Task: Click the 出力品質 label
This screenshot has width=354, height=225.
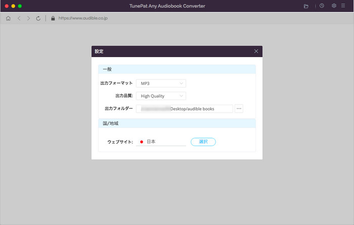Action: pyautogui.click(x=124, y=96)
